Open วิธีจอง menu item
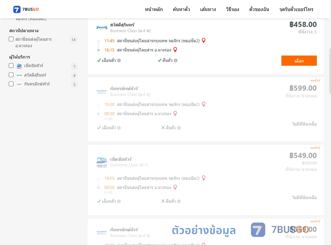 point(232,9)
